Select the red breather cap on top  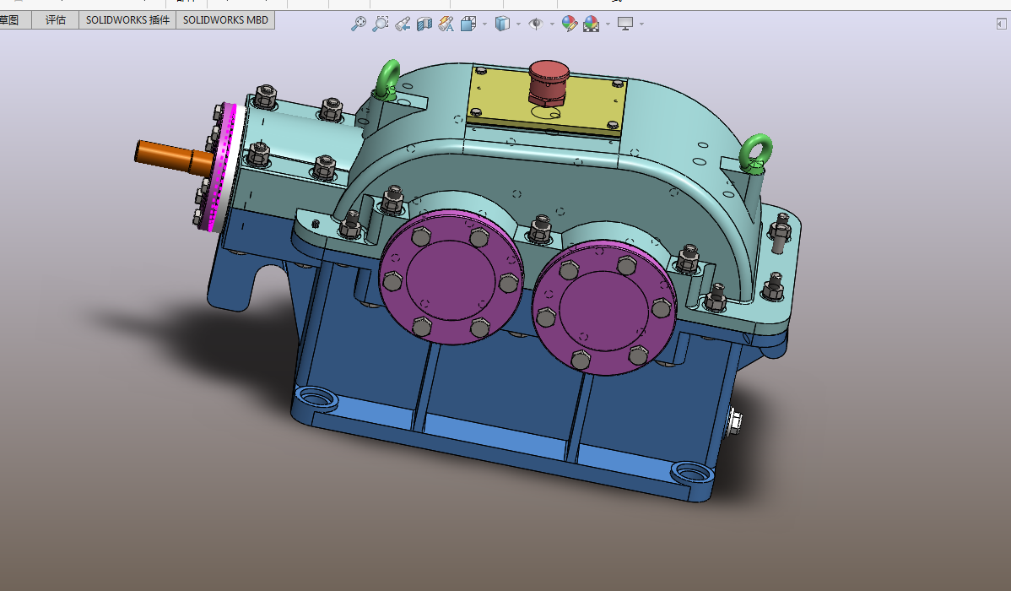point(548,81)
